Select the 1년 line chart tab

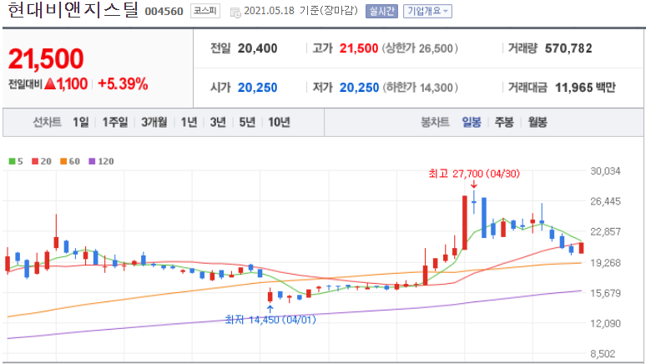pos(189,122)
